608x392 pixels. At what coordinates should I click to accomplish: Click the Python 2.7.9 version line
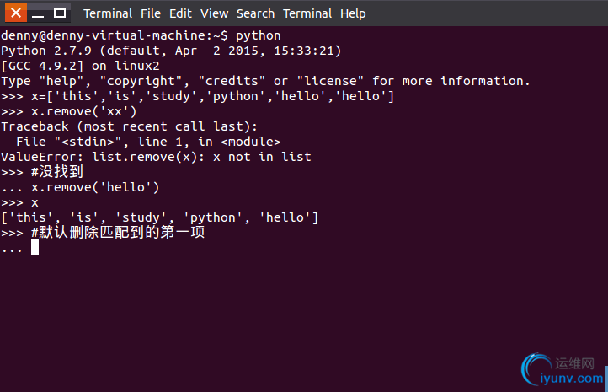coord(171,51)
